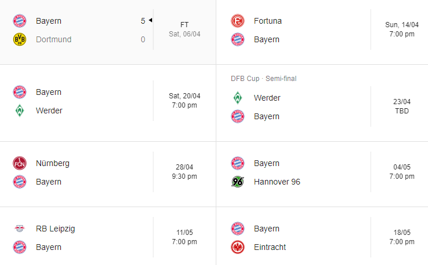The image size is (428, 265).
Task: Click the RB Leipzig team name
Action: point(56,229)
